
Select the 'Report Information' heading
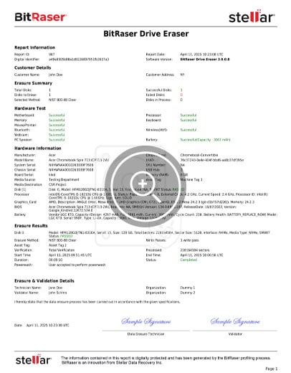(34, 47)
